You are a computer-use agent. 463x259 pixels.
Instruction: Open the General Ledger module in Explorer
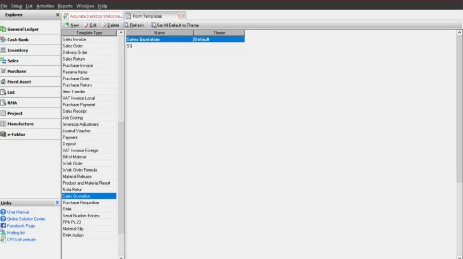click(23, 29)
